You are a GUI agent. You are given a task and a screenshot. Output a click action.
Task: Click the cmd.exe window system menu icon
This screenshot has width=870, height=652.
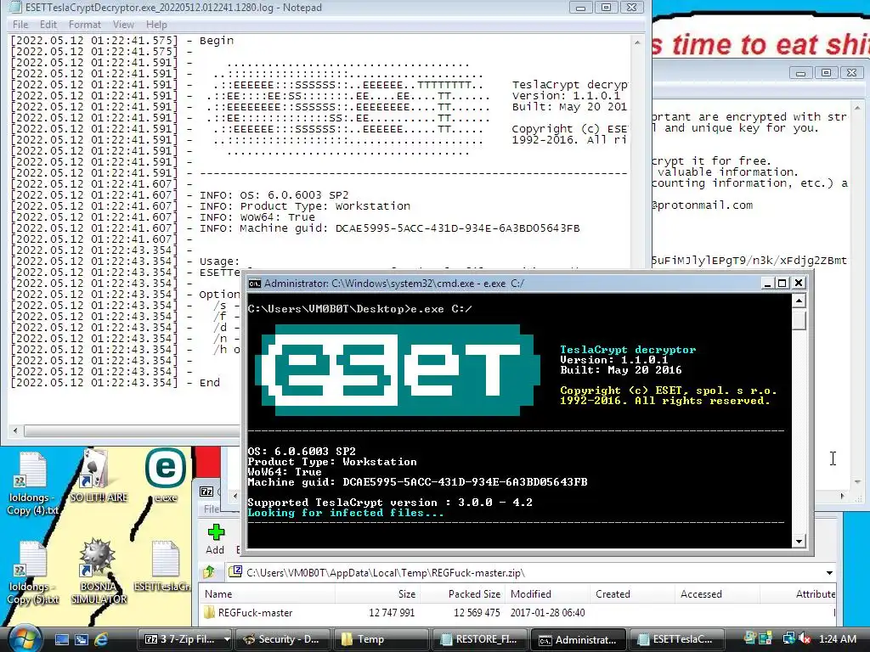click(255, 284)
